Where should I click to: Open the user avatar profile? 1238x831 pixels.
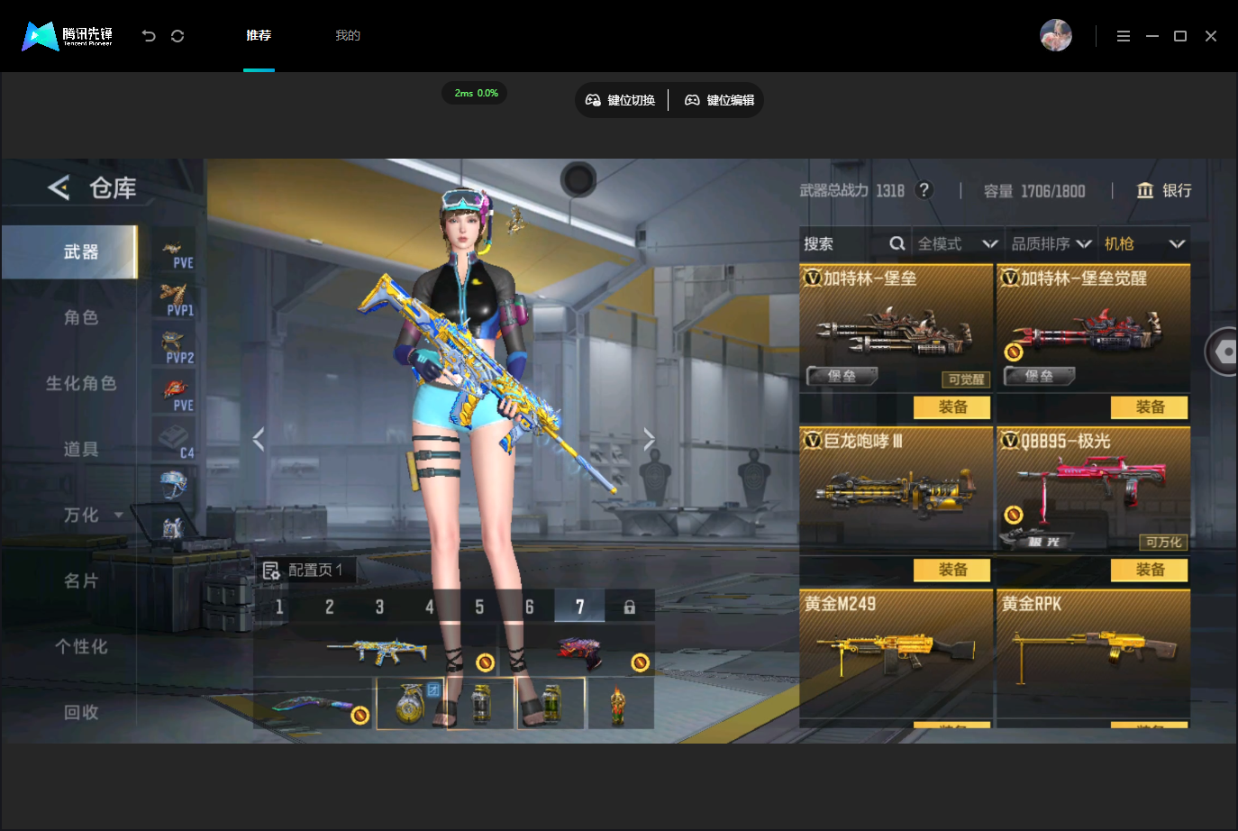point(1056,36)
